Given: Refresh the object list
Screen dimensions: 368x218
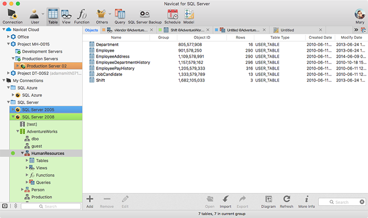Looking at the screenshot, I should pyautogui.click(x=287, y=202).
